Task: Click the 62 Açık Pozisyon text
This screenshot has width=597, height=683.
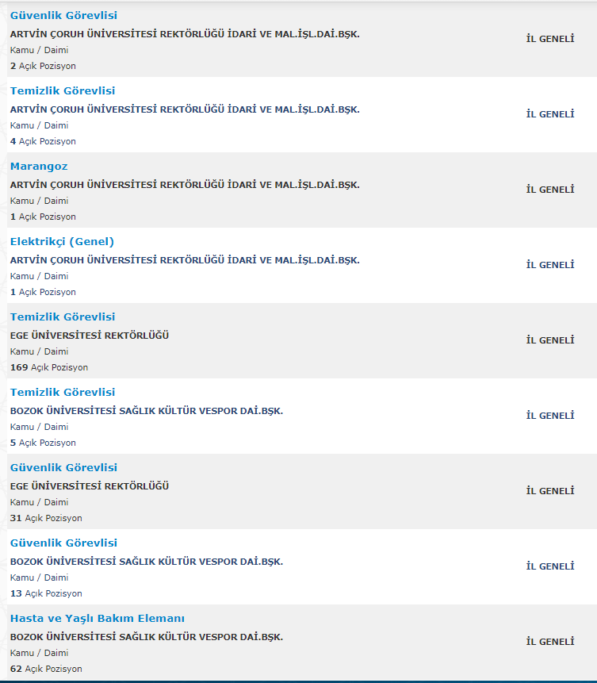Action: click(46, 669)
